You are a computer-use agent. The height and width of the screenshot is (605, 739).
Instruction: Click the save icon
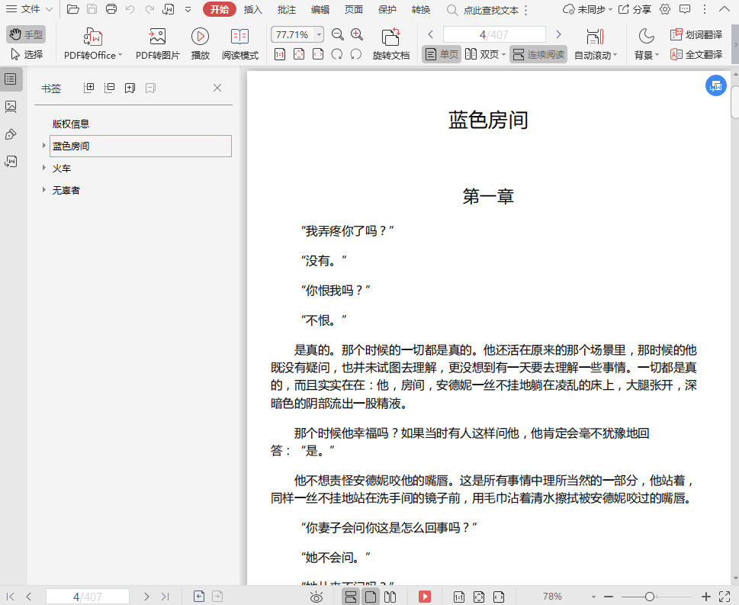click(x=92, y=9)
